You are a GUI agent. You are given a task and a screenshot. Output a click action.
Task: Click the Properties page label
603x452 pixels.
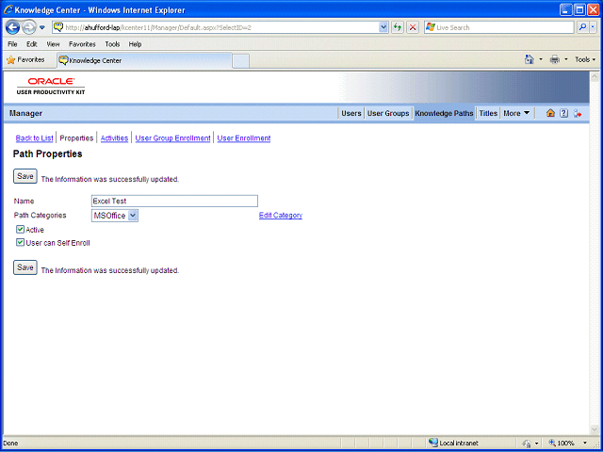click(x=76, y=138)
